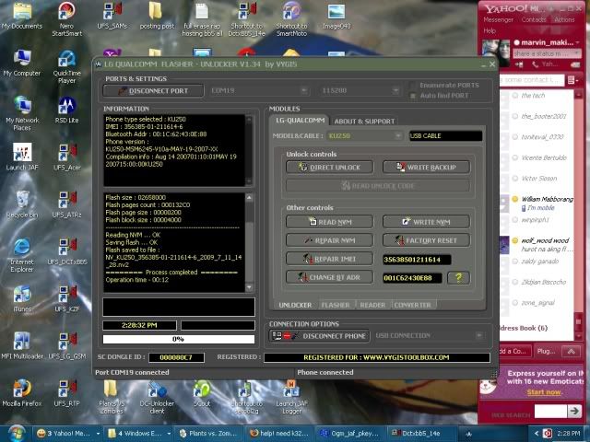Screen dimensions: 590x442
Task: Switch to Plants vs. Zom... taskbar item
Action: (208, 434)
